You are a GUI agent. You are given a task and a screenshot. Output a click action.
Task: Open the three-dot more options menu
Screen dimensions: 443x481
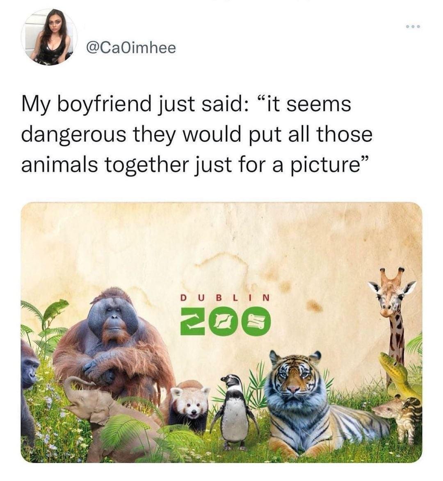[x=413, y=28]
